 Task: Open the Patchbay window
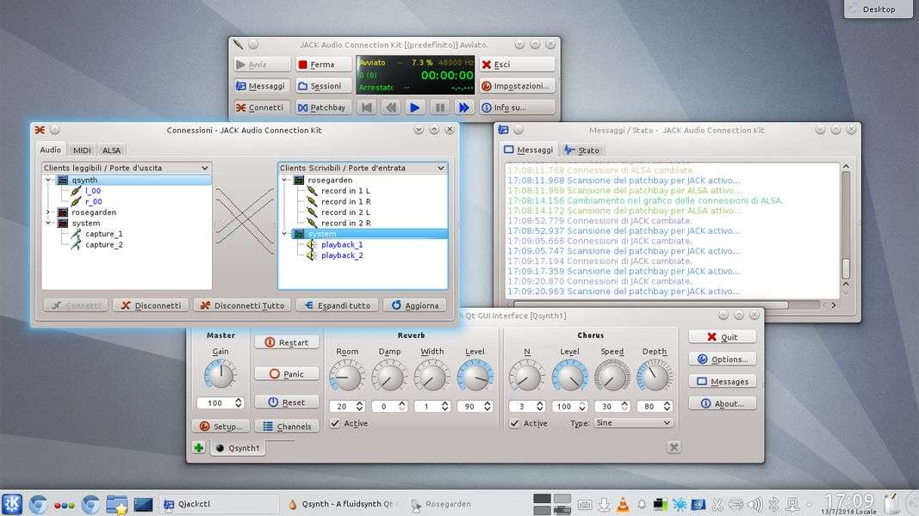click(322, 107)
